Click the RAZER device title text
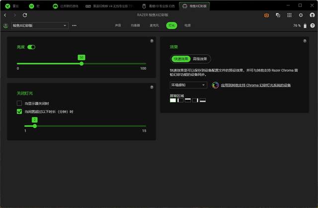This screenshot has width=318, height=208. pyautogui.click(x=153, y=15)
